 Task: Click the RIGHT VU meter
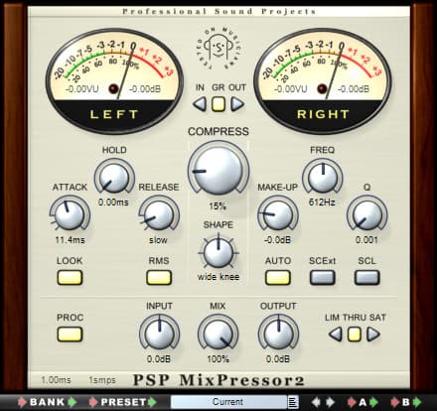323,81
